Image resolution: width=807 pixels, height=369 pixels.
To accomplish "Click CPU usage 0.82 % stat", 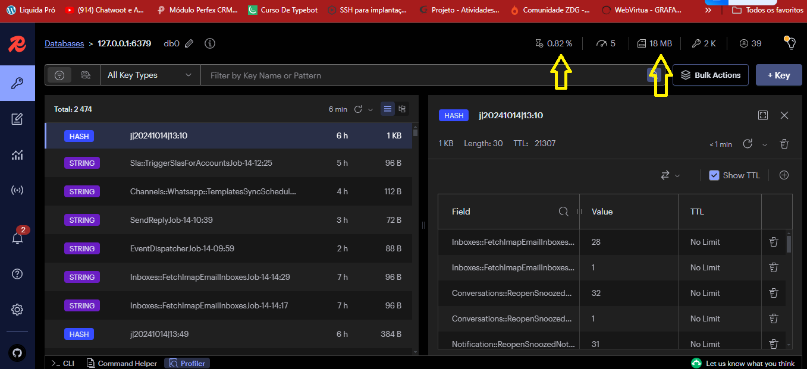I will (x=554, y=43).
